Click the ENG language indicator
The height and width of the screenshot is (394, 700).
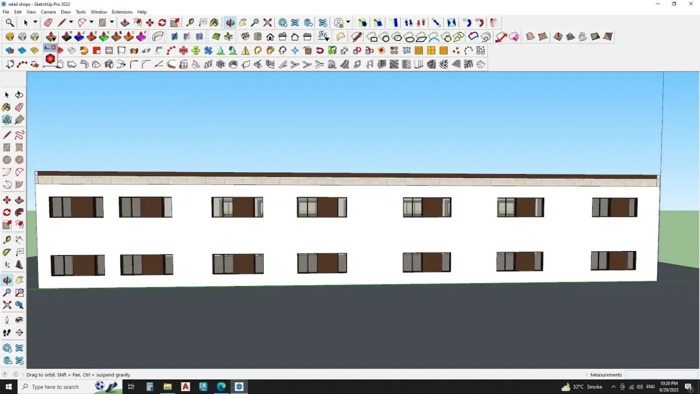pos(650,386)
